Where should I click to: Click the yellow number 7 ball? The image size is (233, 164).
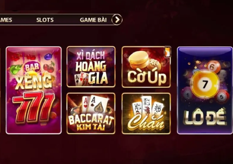(x=205, y=84)
